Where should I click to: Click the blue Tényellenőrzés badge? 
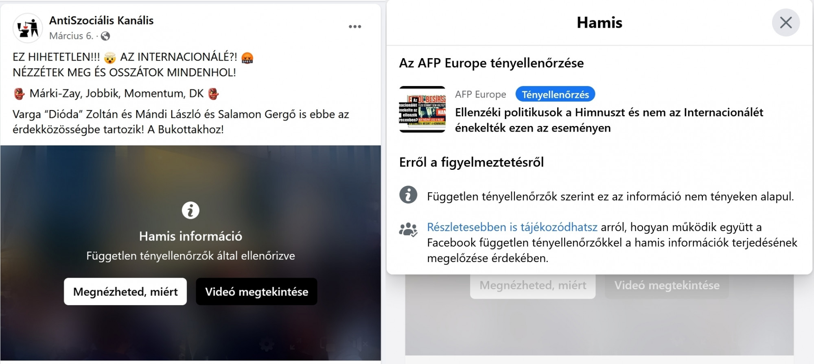click(x=555, y=94)
